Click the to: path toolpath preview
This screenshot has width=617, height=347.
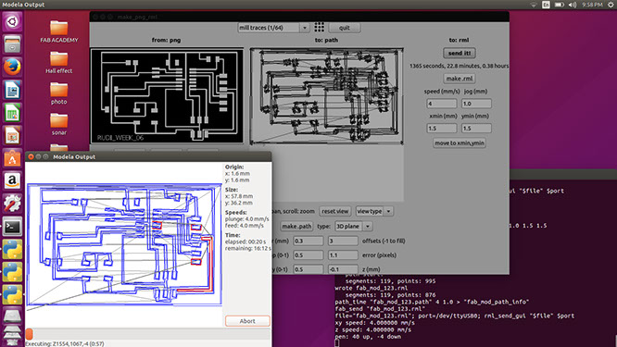pyautogui.click(x=326, y=96)
